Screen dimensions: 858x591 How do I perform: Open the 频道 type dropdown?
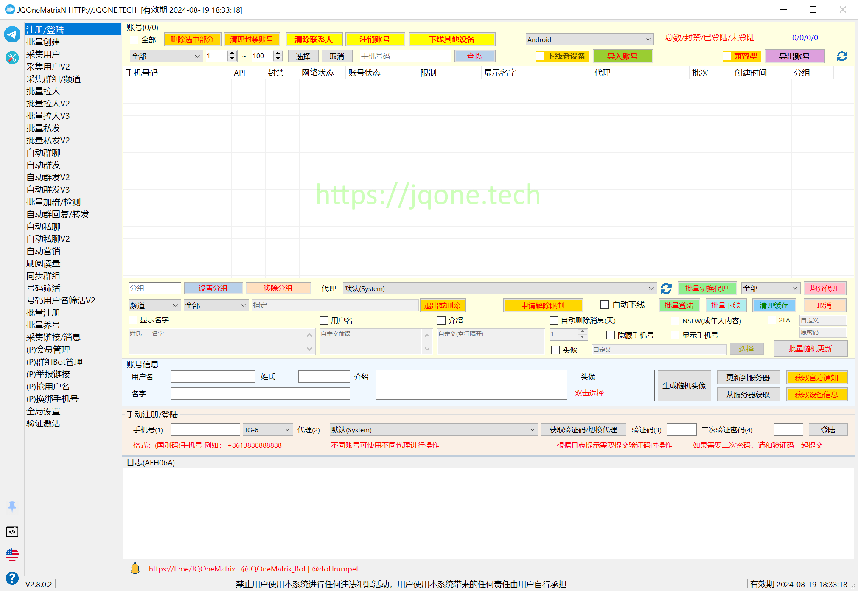(x=154, y=305)
